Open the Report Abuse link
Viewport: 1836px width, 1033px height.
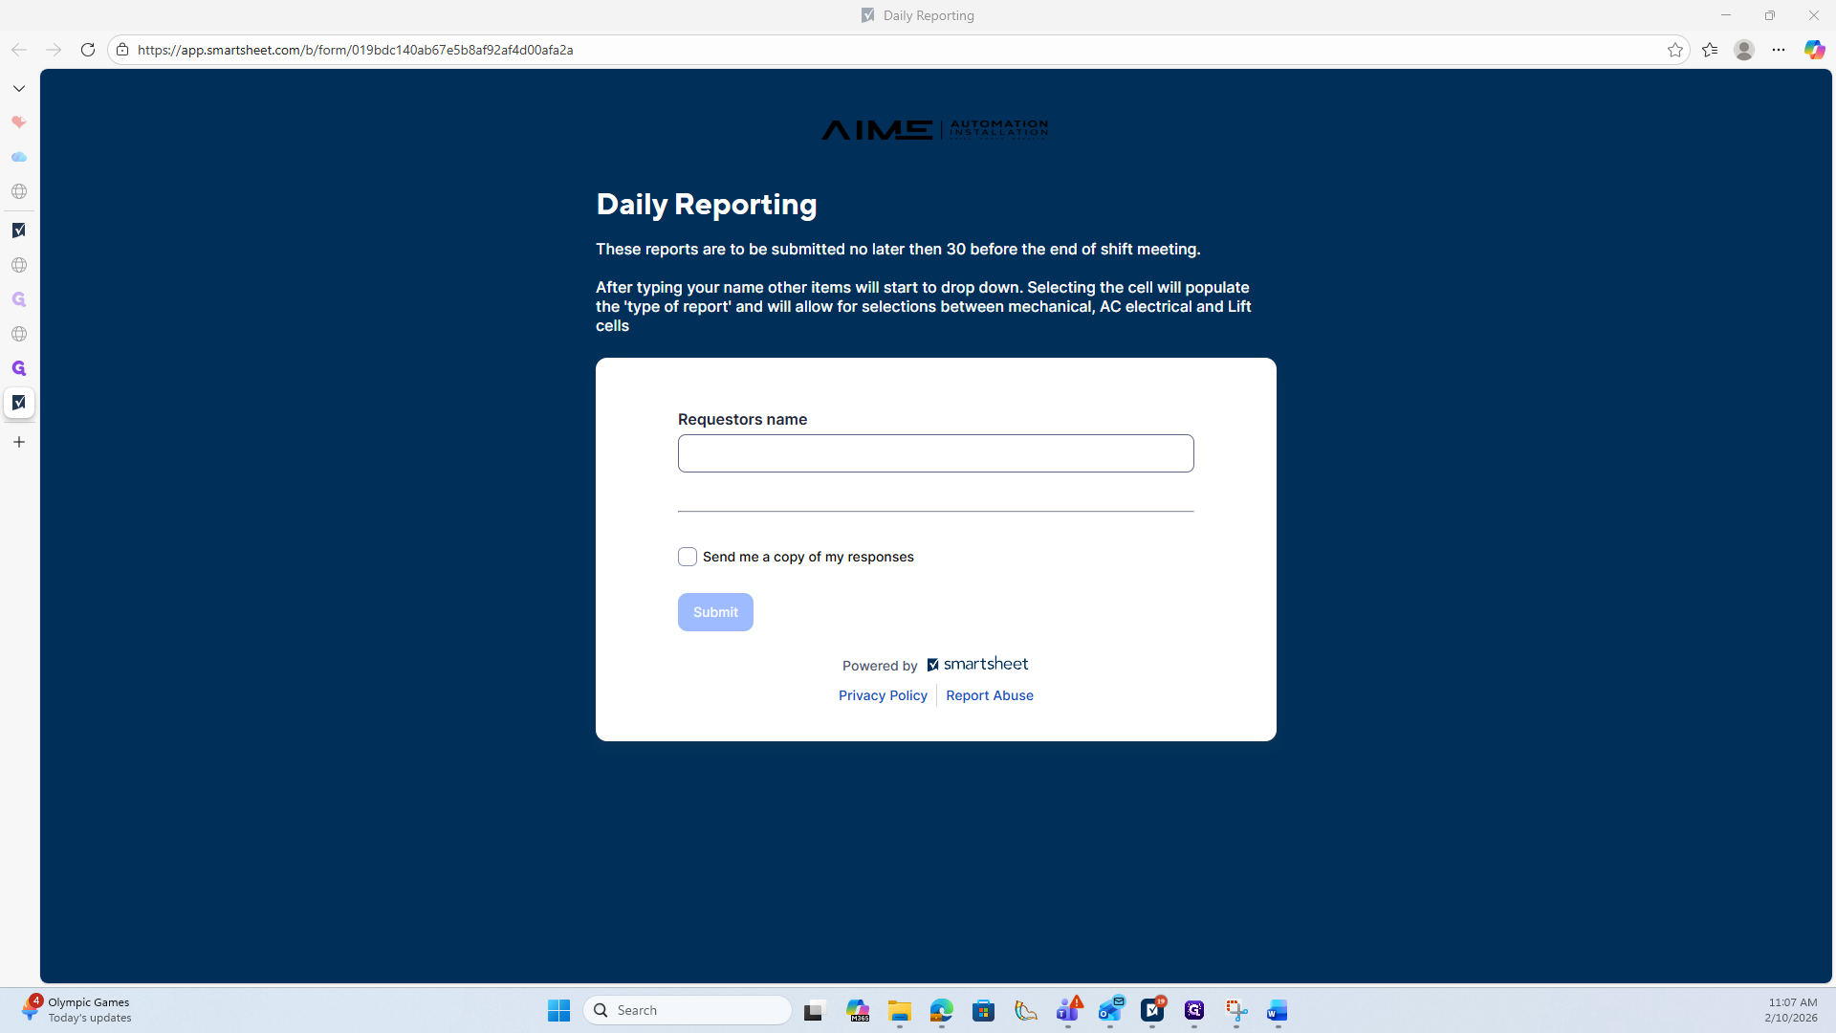(x=989, y=695)
